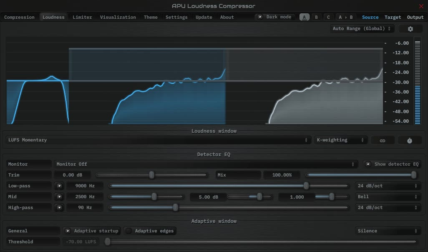Click the High-pass 90 Hz value field
This screenshot has height=252, width=428.
(85, 207)
